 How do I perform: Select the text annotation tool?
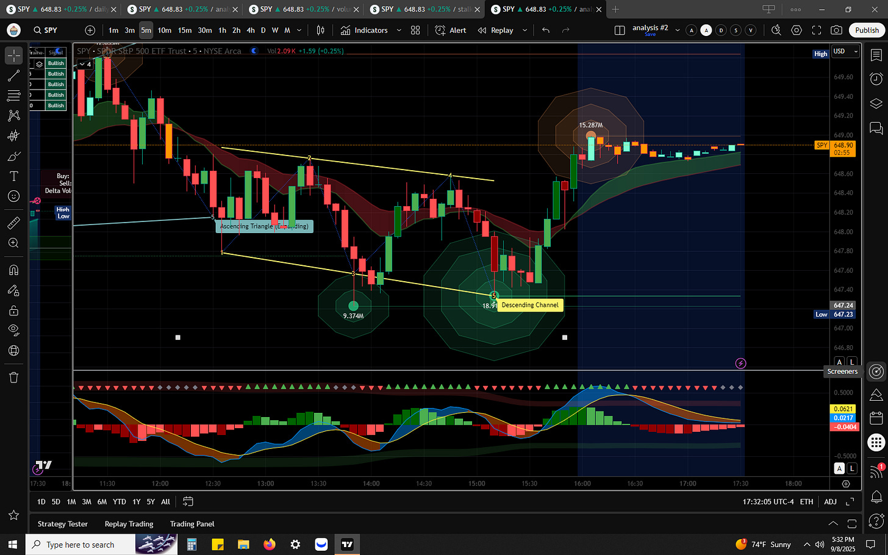click(13, 176)
